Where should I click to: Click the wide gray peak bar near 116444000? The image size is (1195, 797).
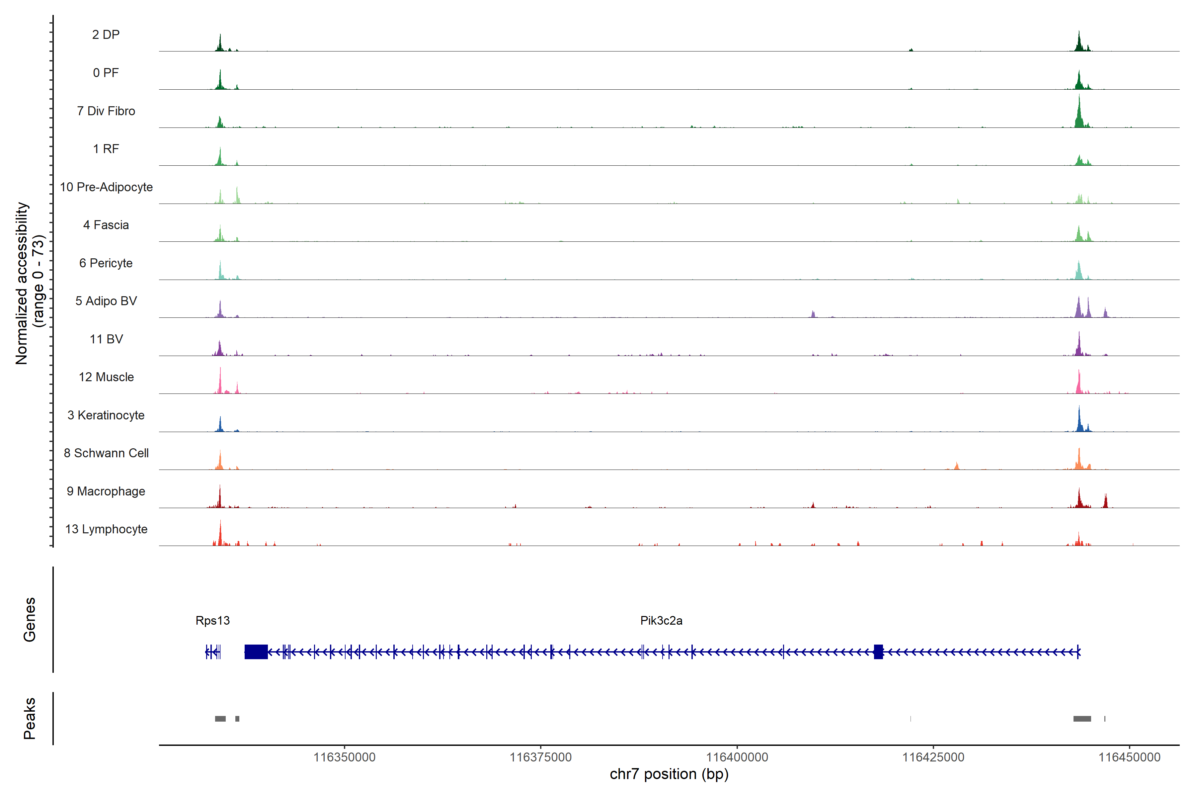coord(1082,719)
